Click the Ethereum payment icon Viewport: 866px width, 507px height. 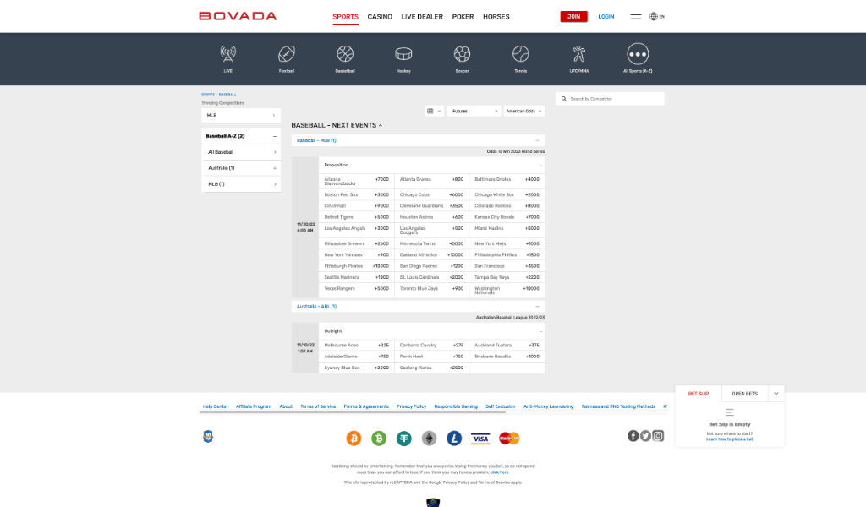429,438
